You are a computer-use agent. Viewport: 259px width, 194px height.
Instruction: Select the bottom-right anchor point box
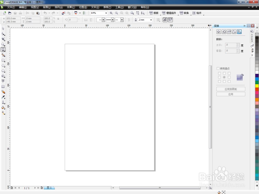coord(229,81)
